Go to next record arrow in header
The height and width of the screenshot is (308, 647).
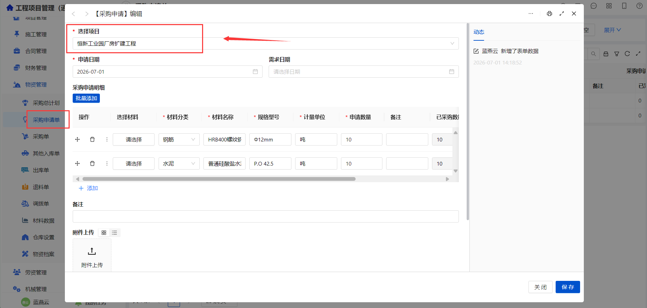87,14
